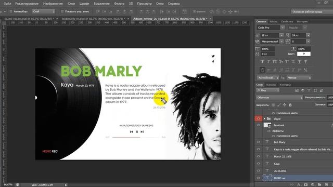The height and width of the screenshot is (187, 333).
Task: Open the Вид layer filter dropdown
Action: 268,90
